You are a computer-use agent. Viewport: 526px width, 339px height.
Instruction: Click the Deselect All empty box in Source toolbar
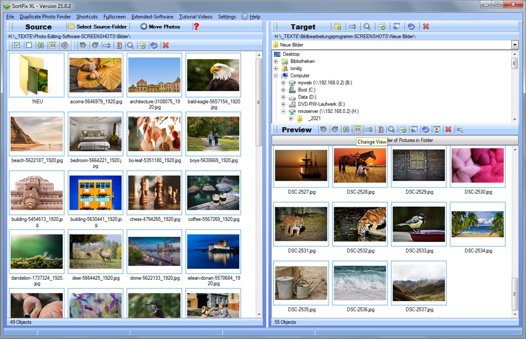coord(28,45)
